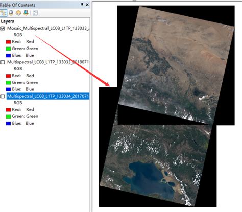Click green swatch under Mosaic layer

[x=8, y=49]
